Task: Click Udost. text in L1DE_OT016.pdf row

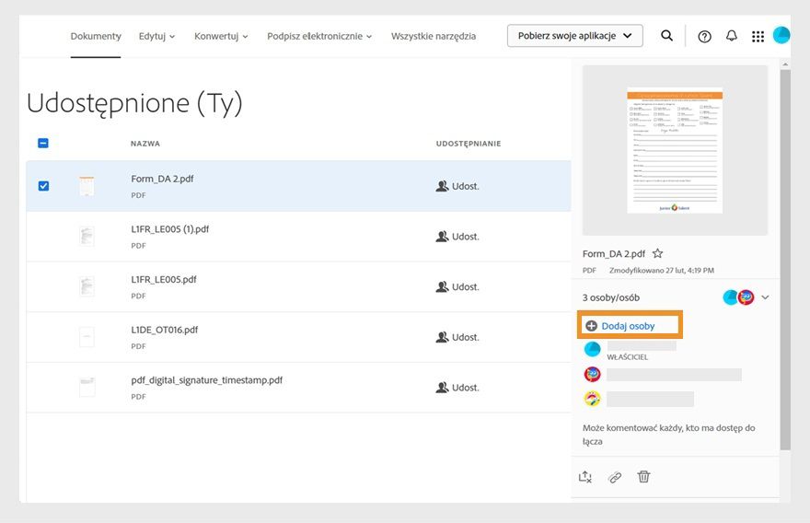Action: pyautogui.click(x=466, y=337)
